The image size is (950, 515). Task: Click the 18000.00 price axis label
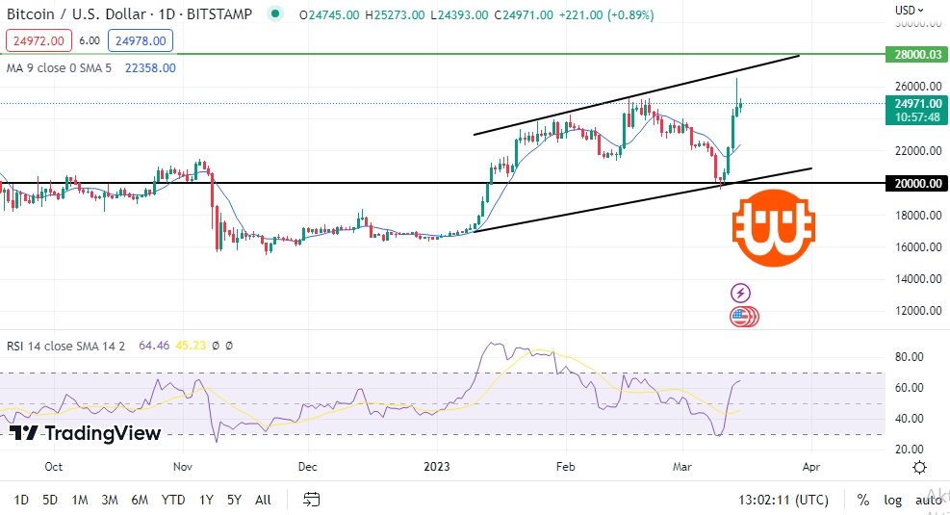pos(918,215)
